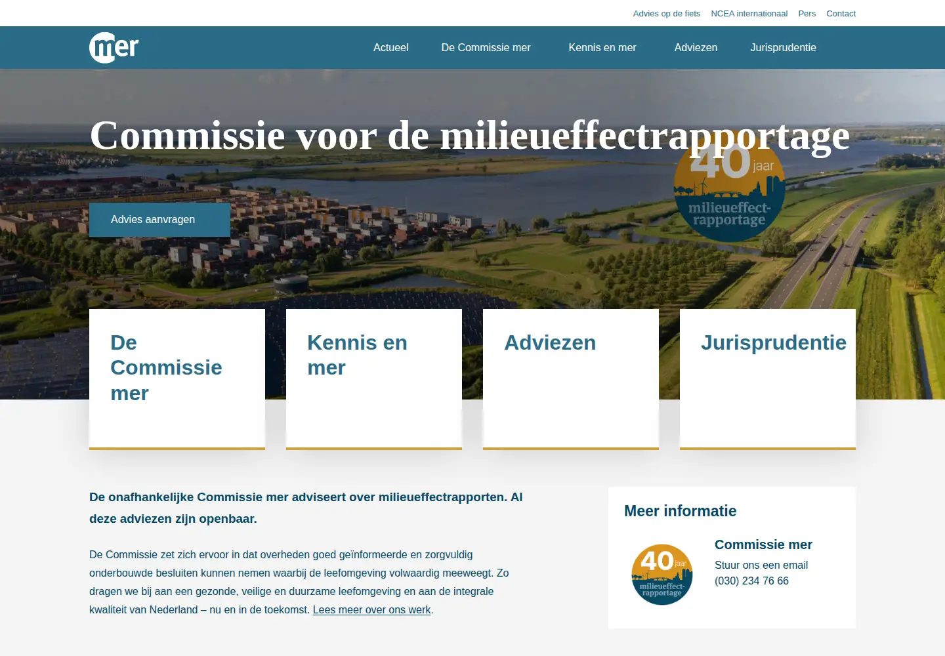Click the mer logo in header
The height and width of the screenshot is (656, 945).
[x=114, y=47]
